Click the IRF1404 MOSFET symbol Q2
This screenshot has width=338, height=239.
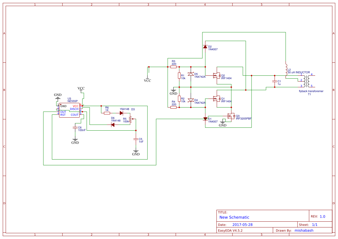[216, 76]
